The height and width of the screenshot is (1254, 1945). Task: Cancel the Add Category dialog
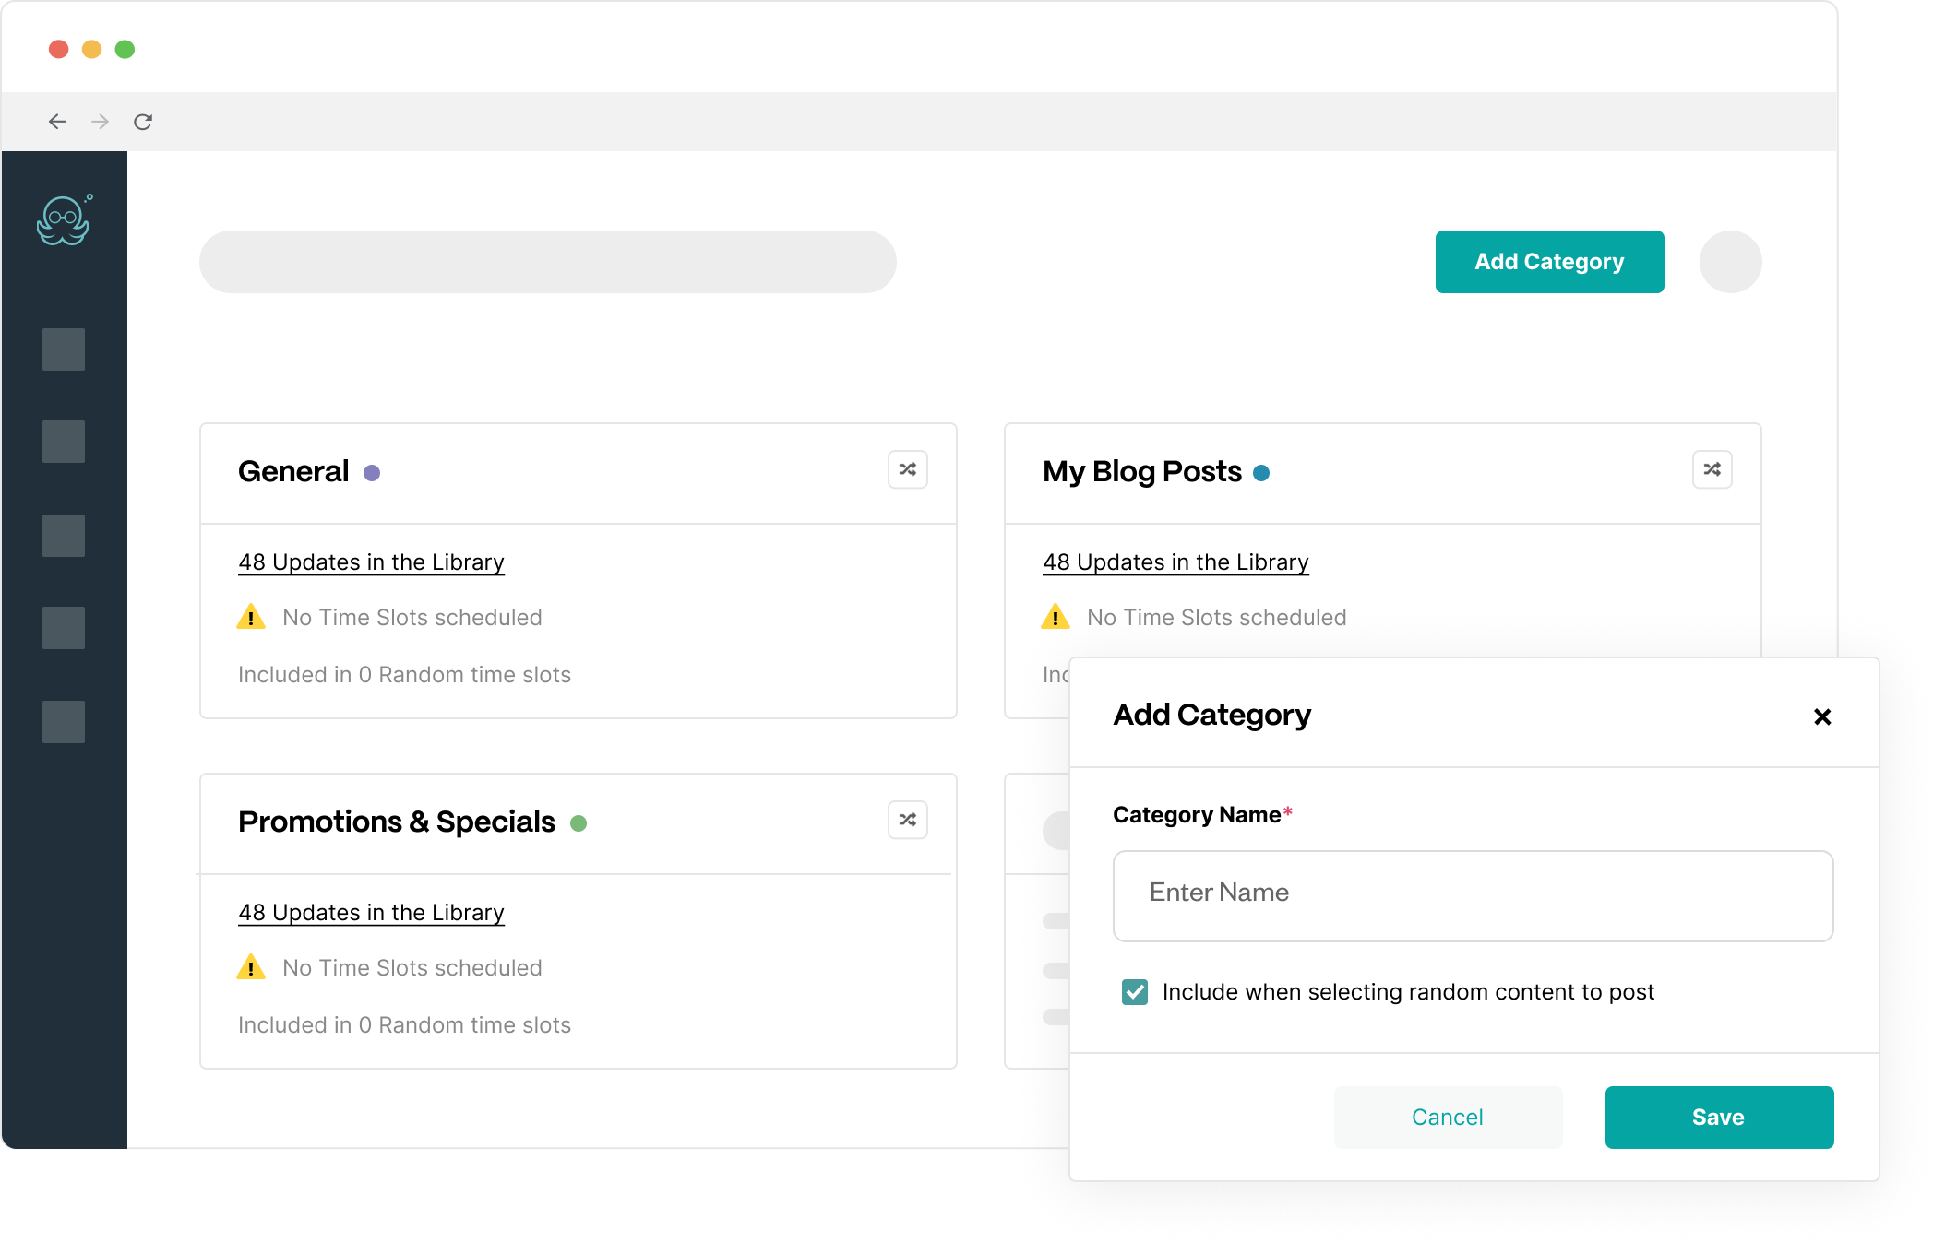(1448, 1118)
